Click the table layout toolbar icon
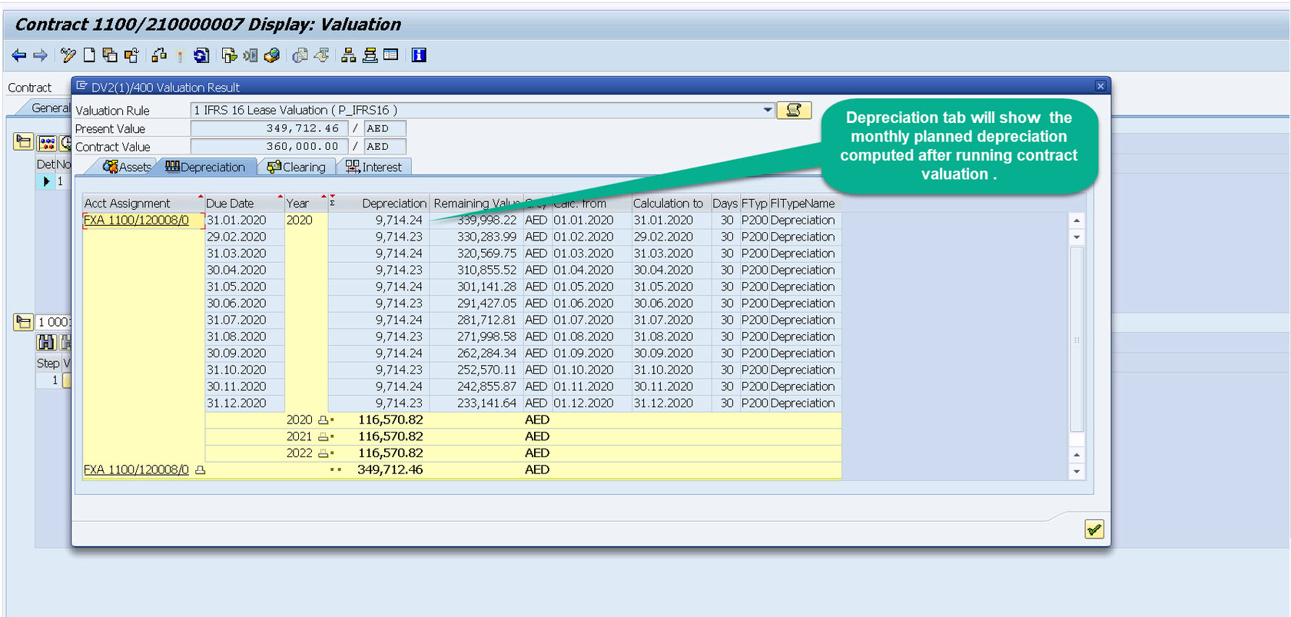The height and width of the screenshot is (617, 1291). click(x=391, y=55)
